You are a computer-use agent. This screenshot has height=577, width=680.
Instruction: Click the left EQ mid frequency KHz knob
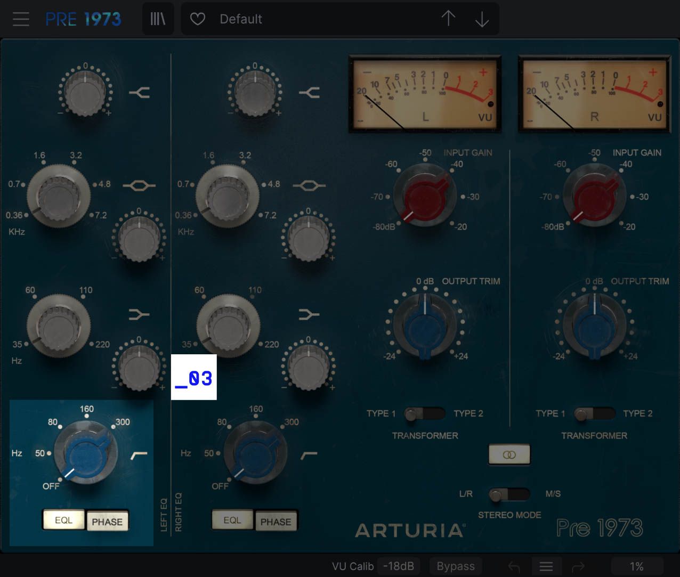[59, 196]
